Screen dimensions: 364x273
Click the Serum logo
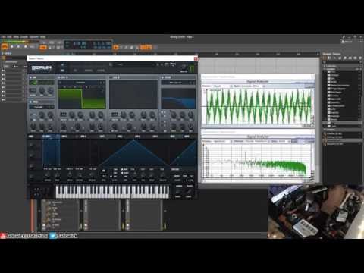tap(42, 67)
